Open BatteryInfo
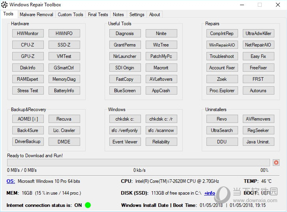 click(64, 91)
